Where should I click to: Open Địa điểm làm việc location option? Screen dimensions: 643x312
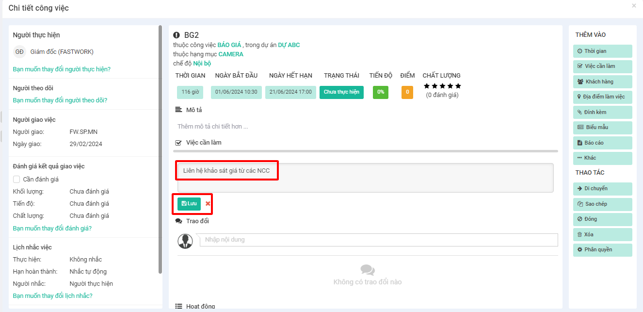602,97
